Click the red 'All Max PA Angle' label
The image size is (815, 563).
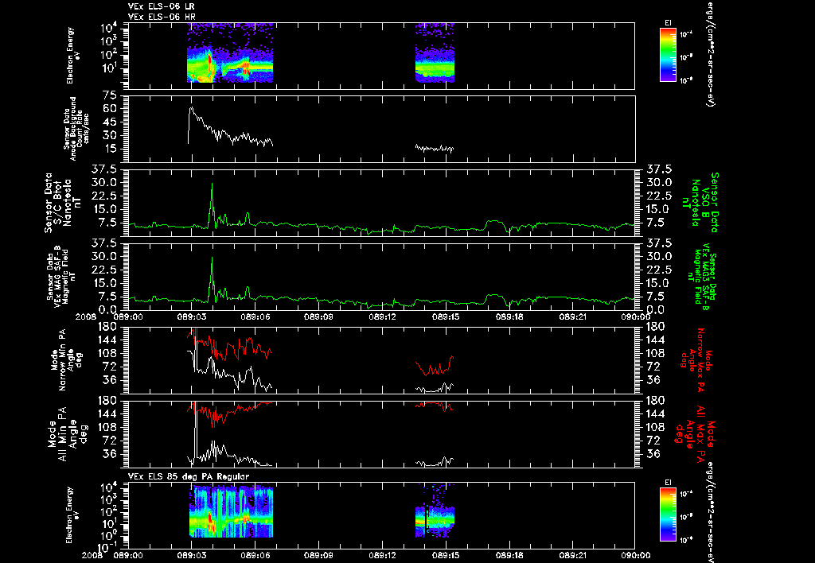pyautogui.click(x=694, y=434)
